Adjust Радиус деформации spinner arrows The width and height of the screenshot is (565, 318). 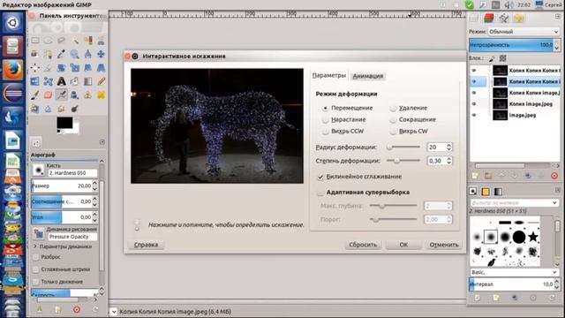(x=449, y=148)
